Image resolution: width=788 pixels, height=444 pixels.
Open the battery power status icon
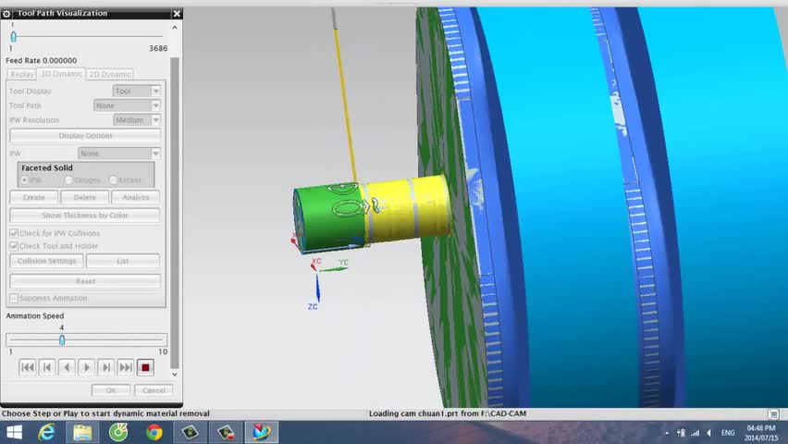point(681,432)
